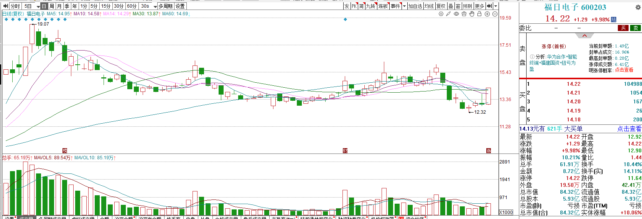The height and width of the screenshot is (219, 642).
Task: Open dropdown arrow next to 5日
Action: [38, 7]
